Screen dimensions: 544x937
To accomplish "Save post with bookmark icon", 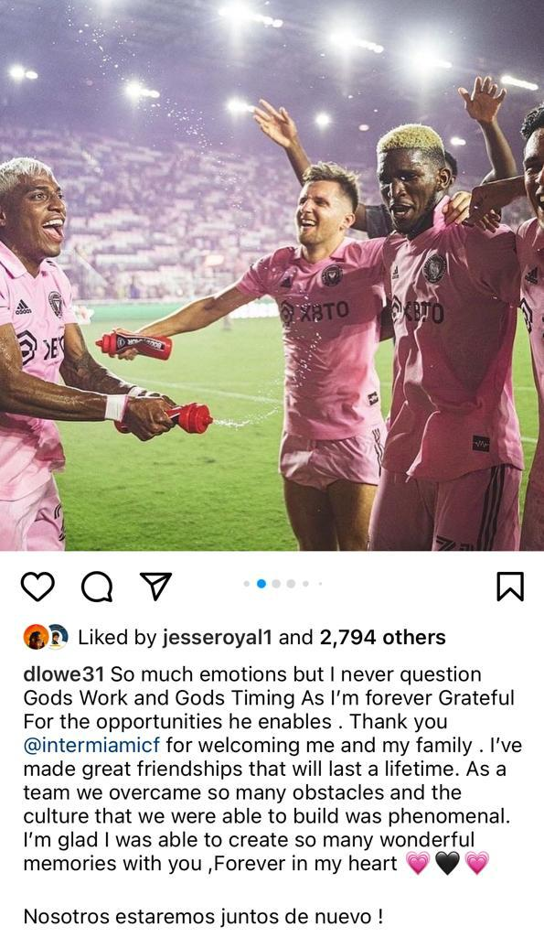I will [510, 586].
